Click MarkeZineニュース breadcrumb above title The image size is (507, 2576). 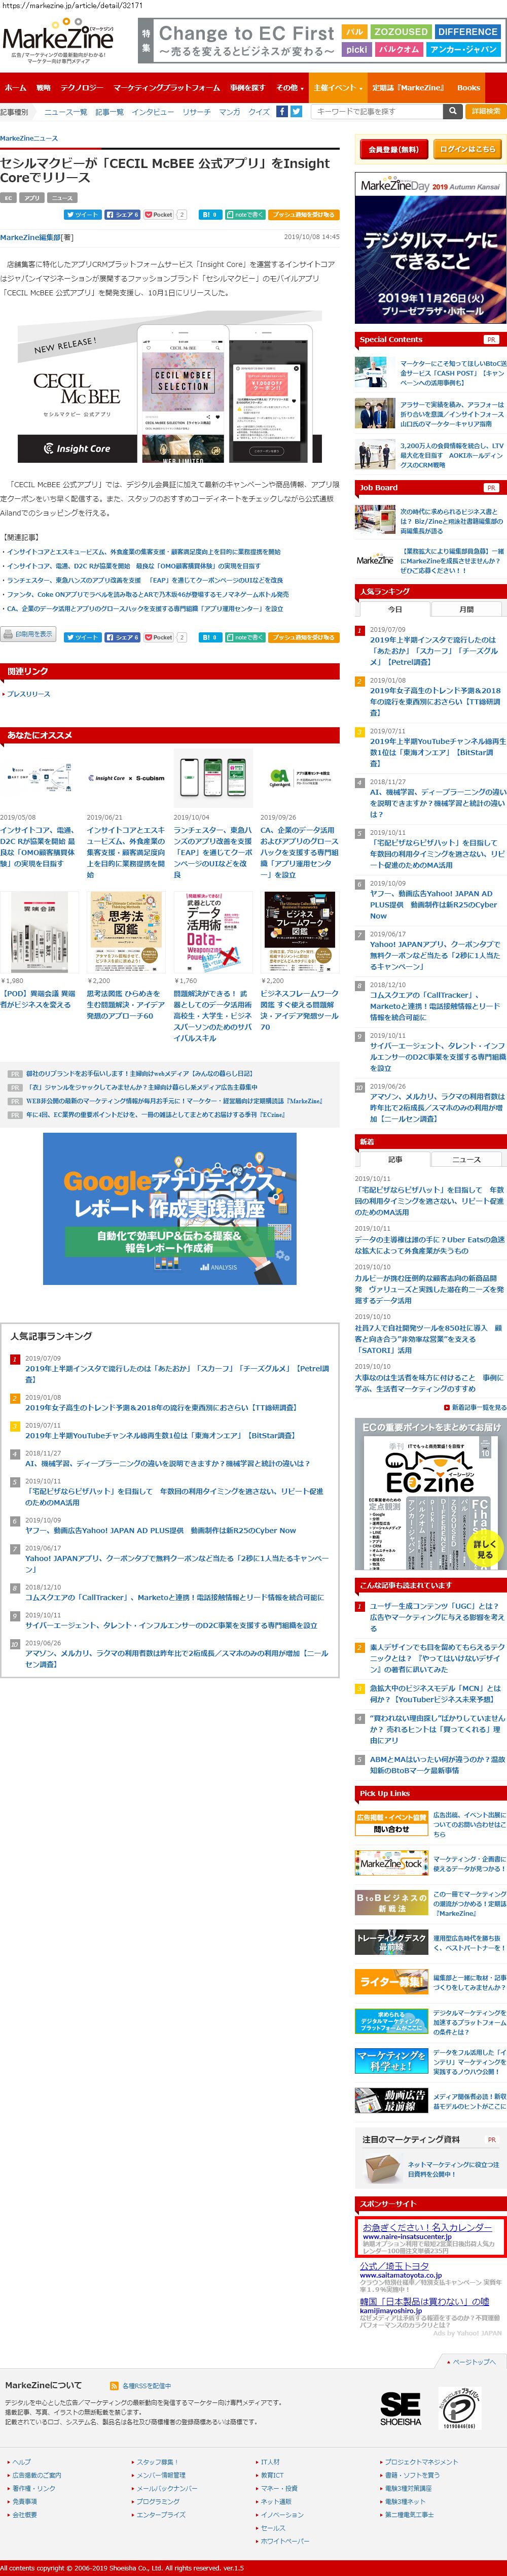(29, 138)
